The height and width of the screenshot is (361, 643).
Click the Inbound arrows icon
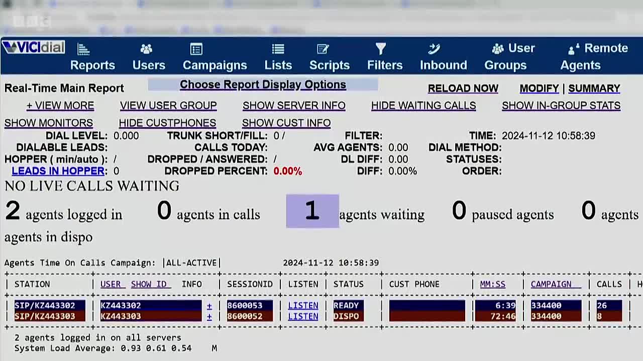[434, 49]
